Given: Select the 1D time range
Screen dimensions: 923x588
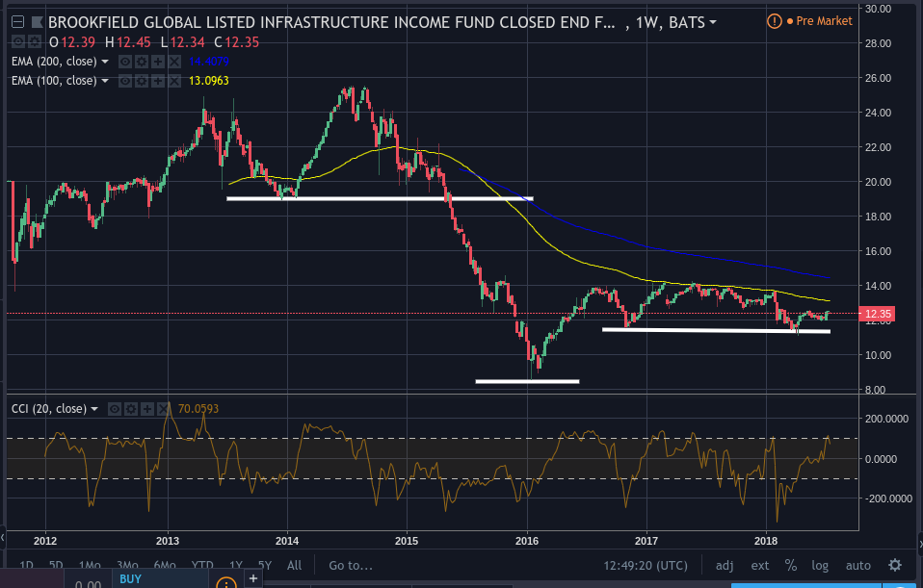Looking at the screenshot, I should pyautogui.click(x=26, y=565).
